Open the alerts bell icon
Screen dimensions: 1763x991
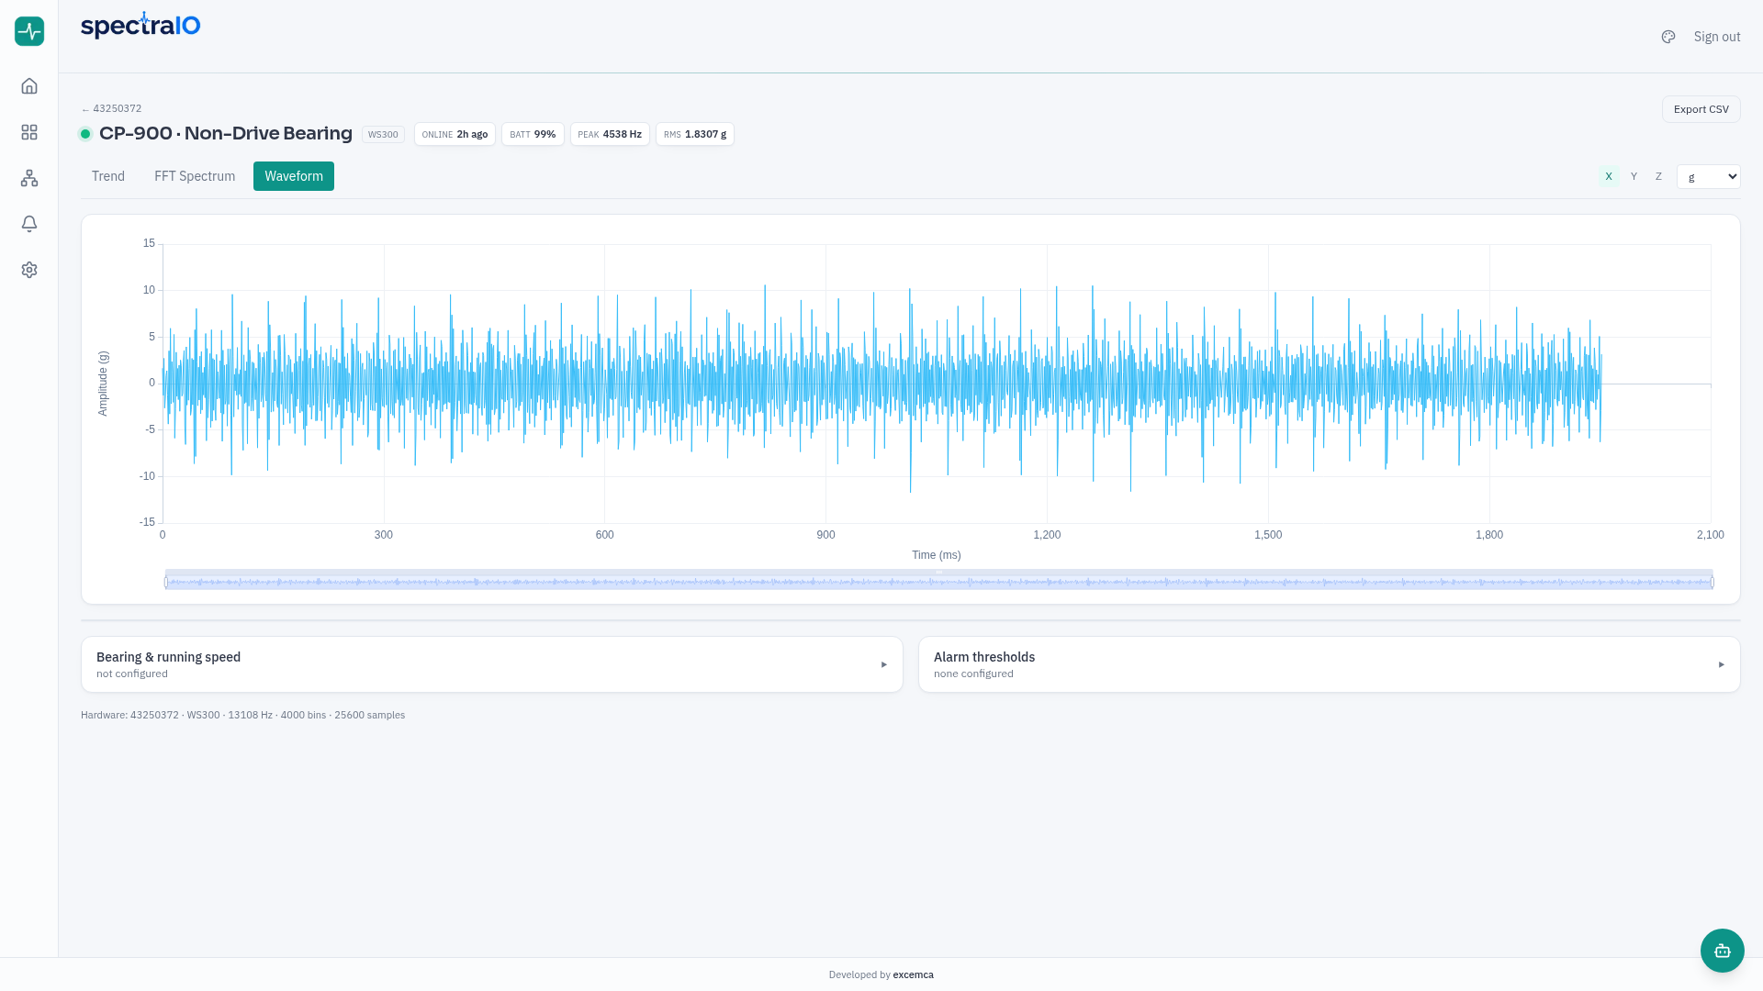[29, 224]
